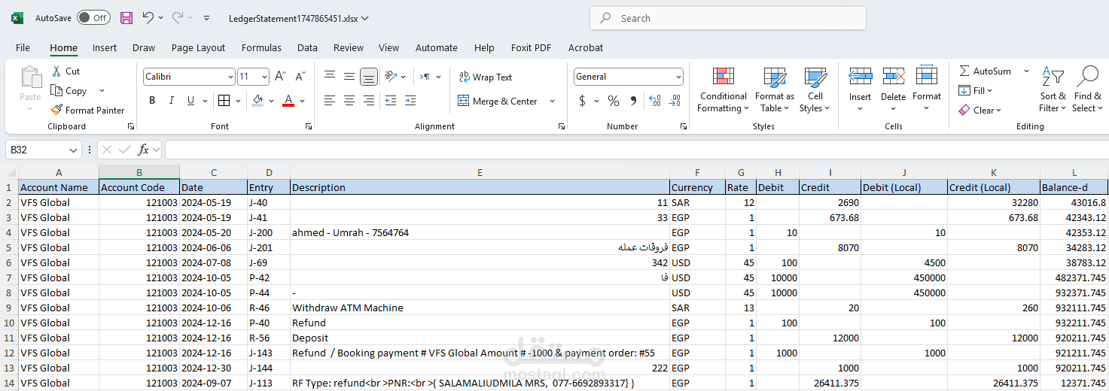Open the General number format dropdown
1109x391 pixels.
678,77
